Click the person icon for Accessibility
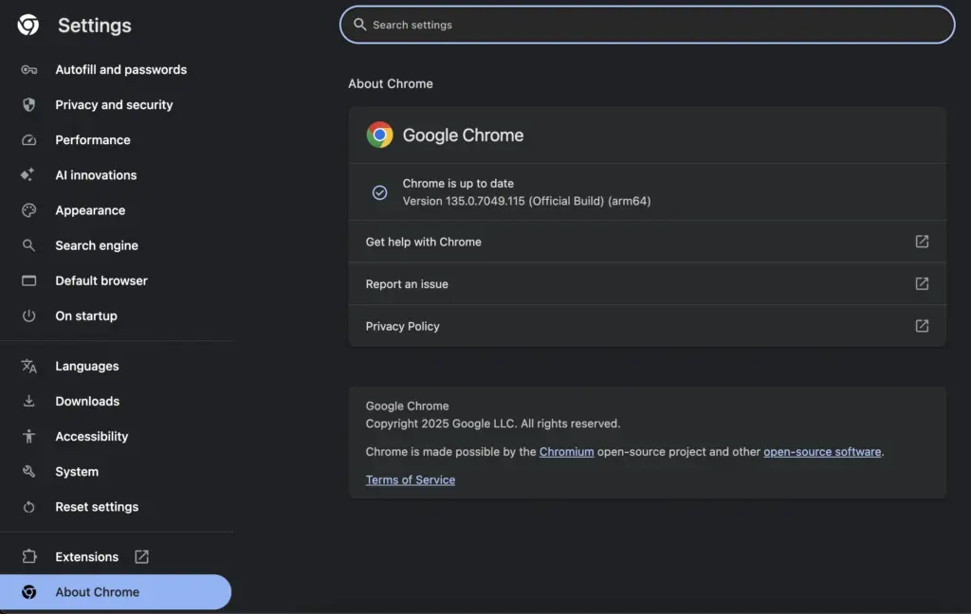Image resolution: width=971 pixels, height=614 pixels. pyautogui.click(x=28, y=437)
